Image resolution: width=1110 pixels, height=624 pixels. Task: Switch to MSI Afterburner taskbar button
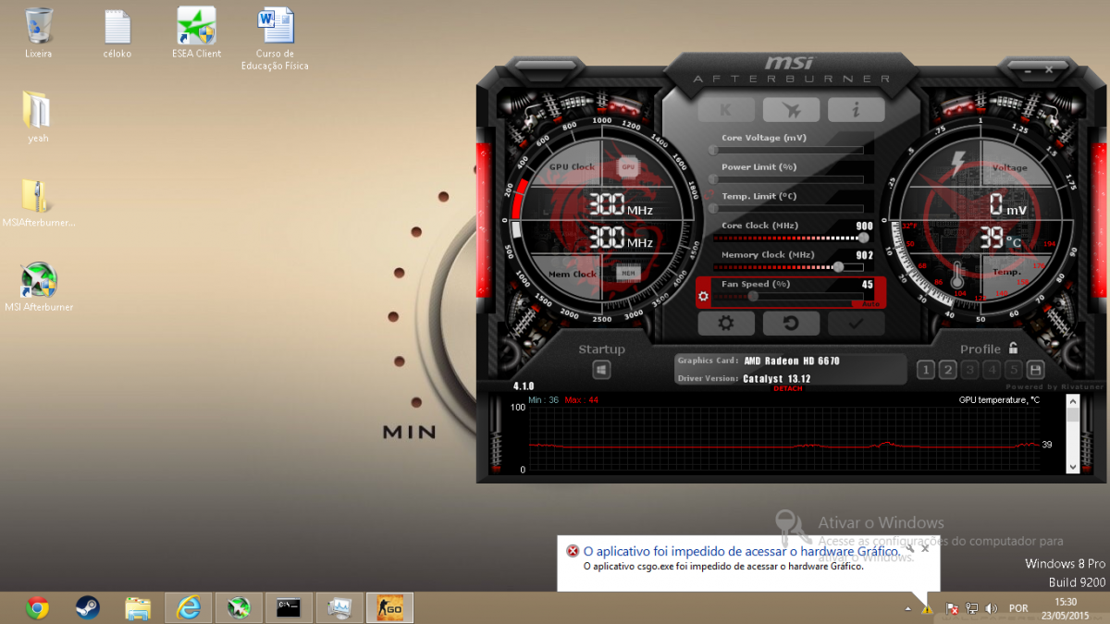pyautogui.click(x=239, y=608)
